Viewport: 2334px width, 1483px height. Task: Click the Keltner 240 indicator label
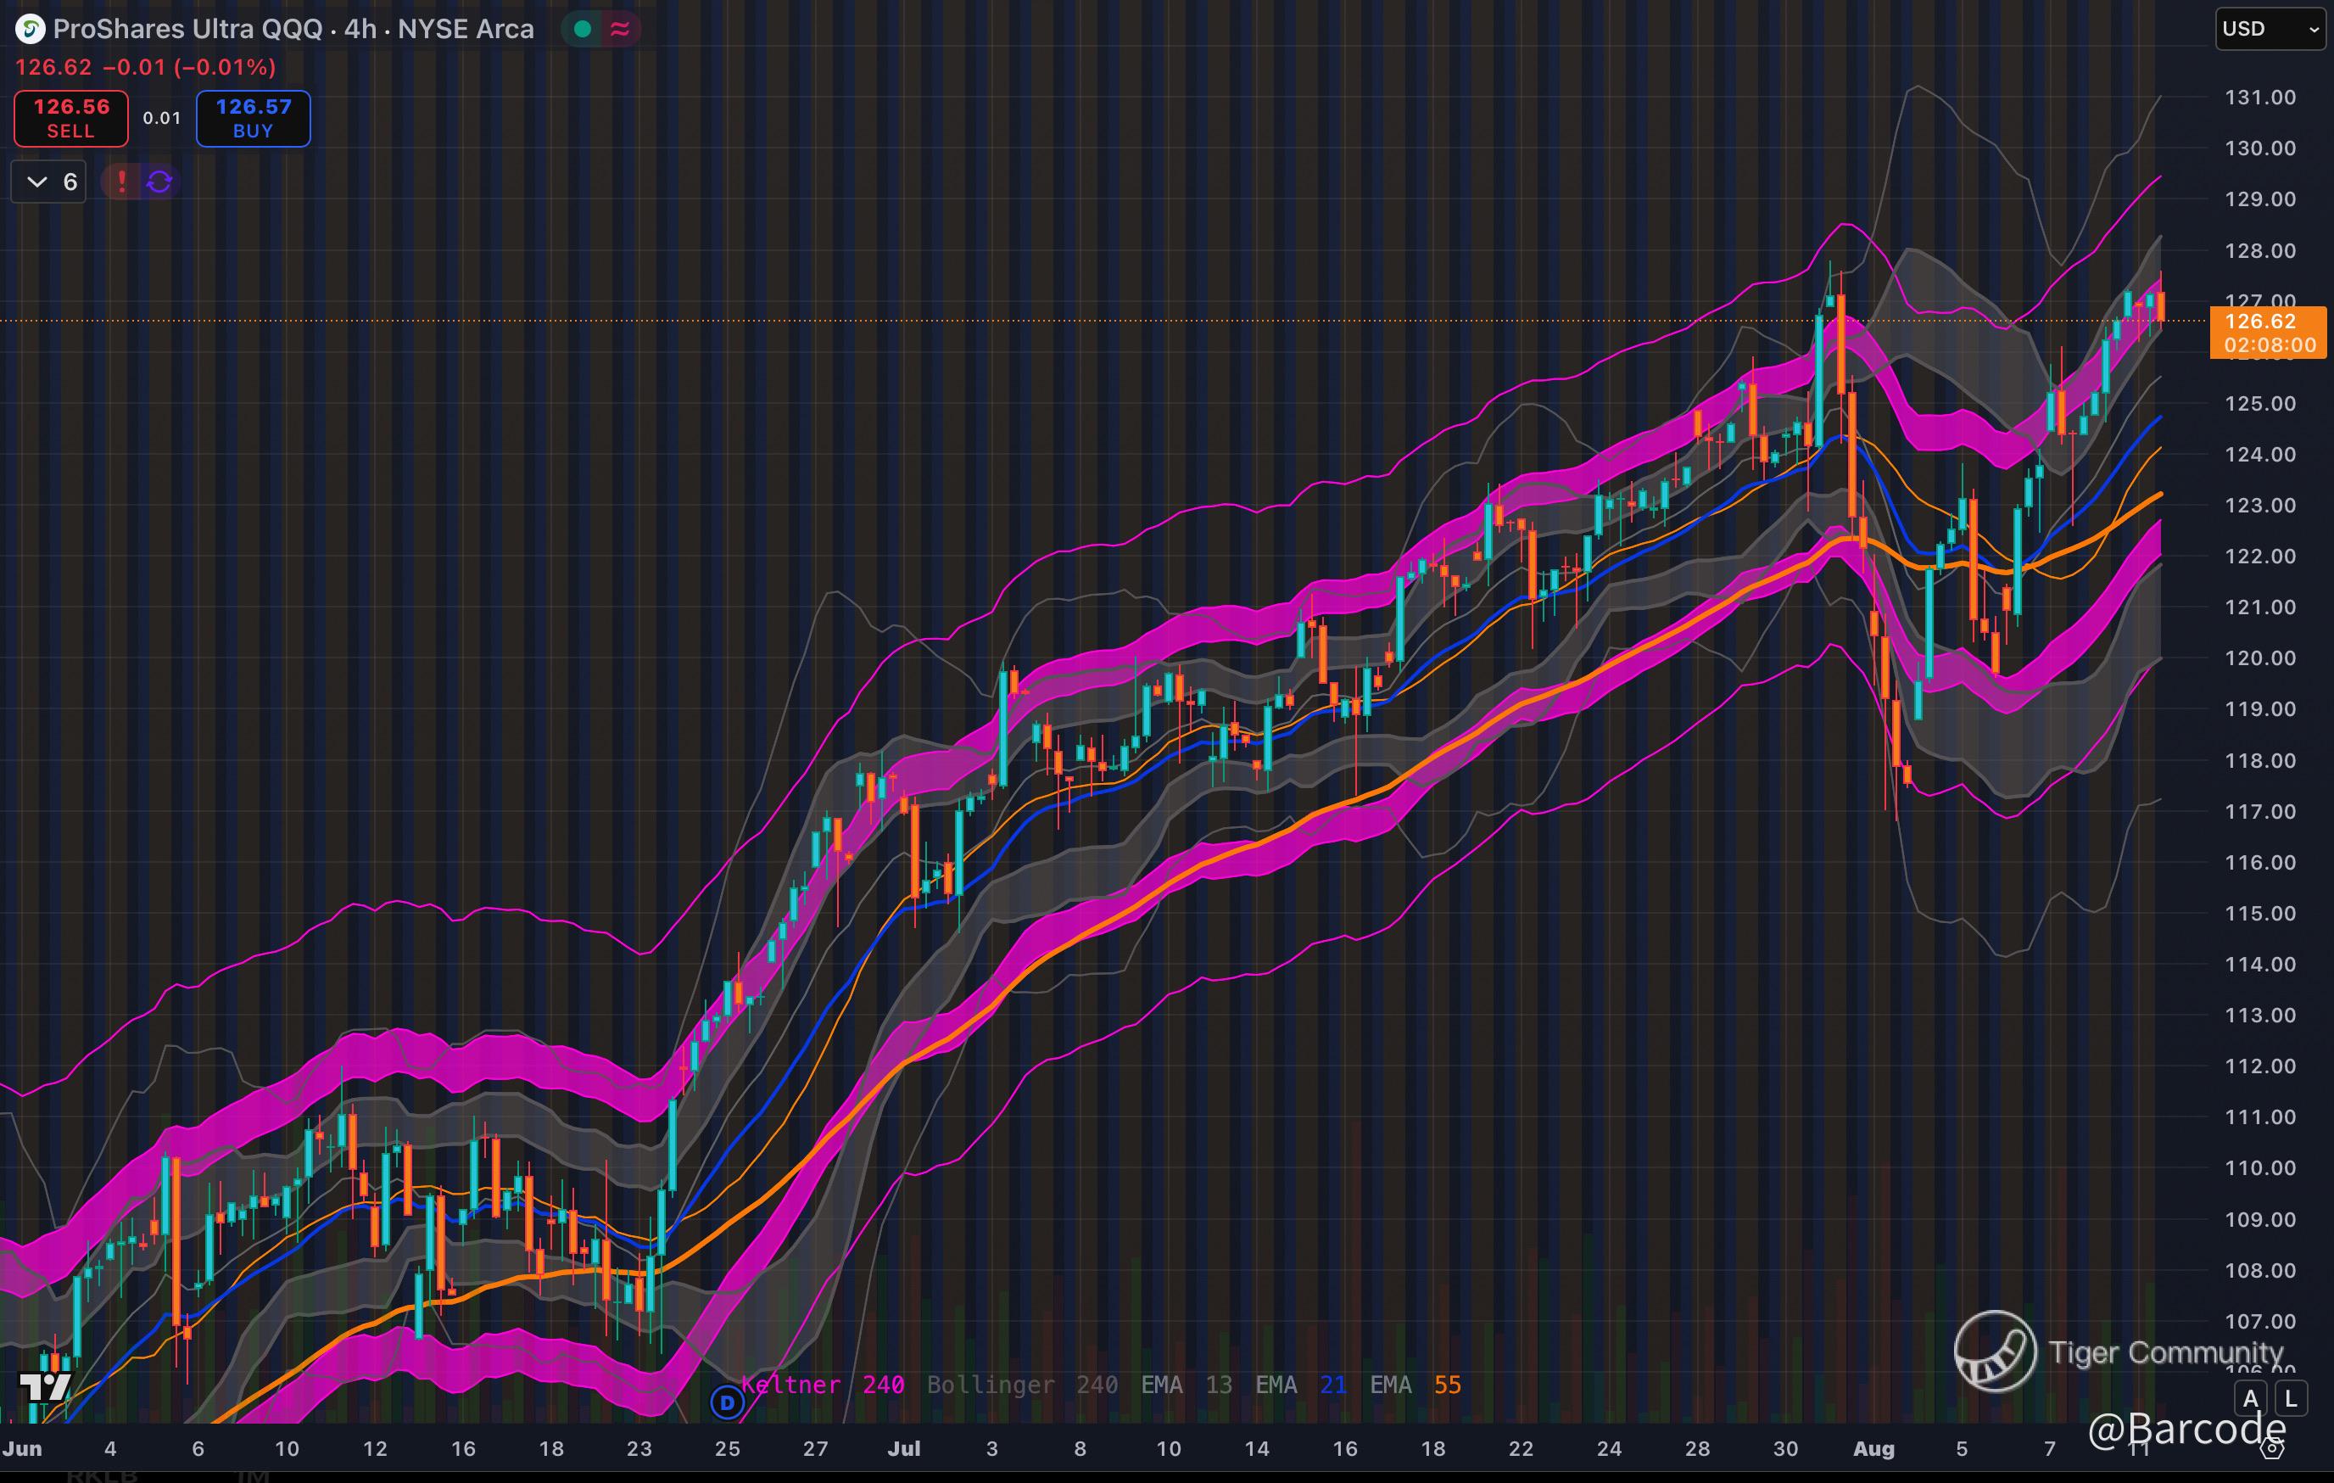coord(823,1384)
